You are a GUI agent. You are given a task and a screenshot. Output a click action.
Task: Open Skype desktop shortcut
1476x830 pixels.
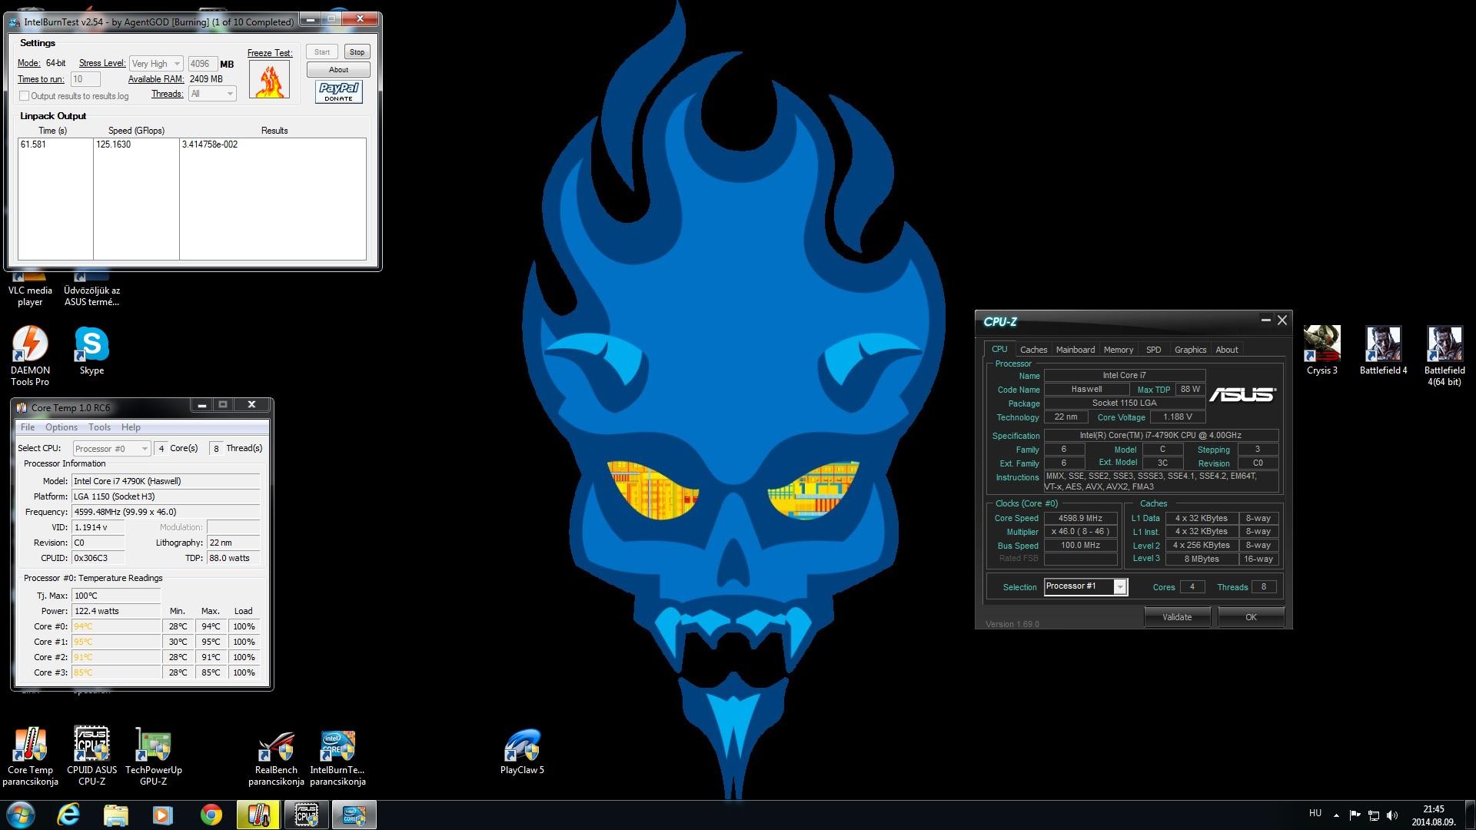pyautogui.click(x=91, y=346)
